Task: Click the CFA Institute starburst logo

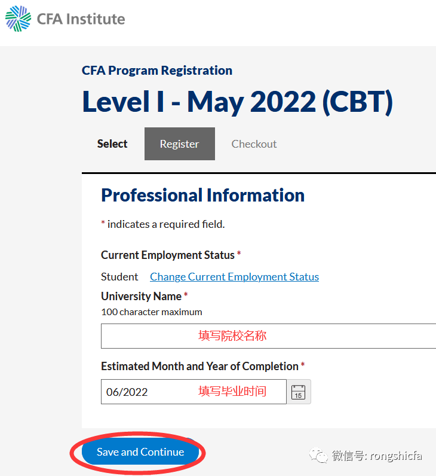Action: click(x=18, y=19)
